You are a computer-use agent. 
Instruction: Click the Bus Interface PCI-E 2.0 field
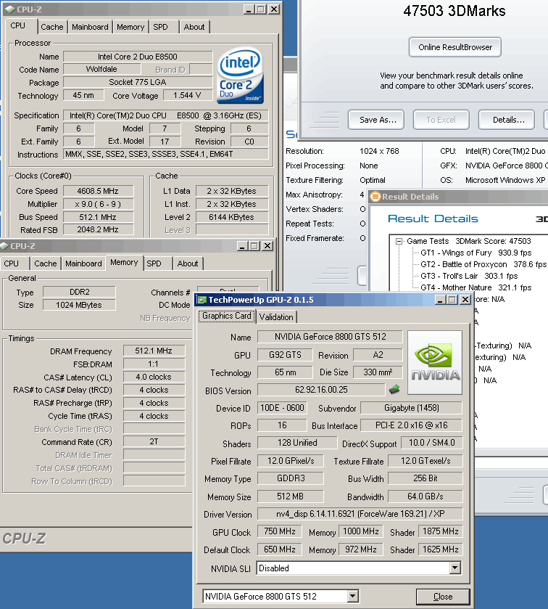(x=412, y=425)
